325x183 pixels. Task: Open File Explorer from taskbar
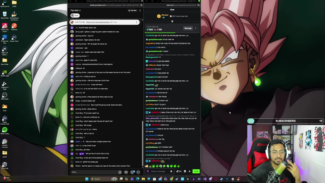[143, 179]
